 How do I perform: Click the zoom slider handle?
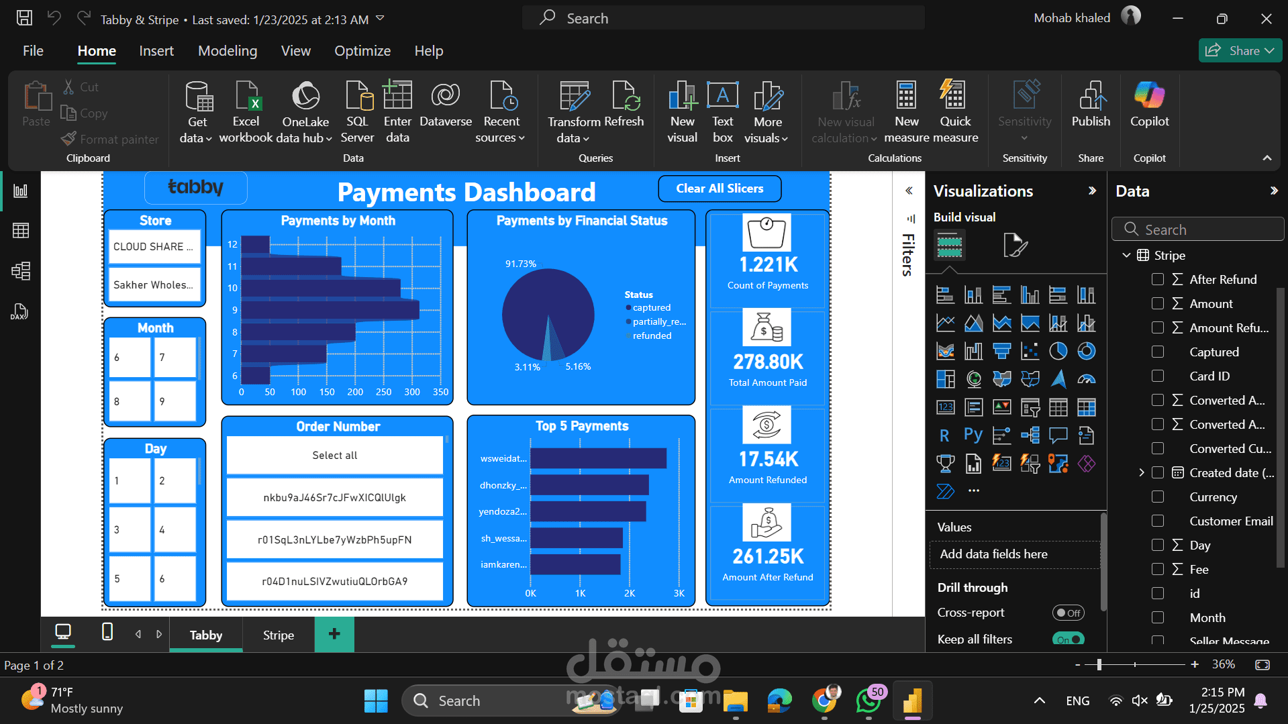[1099, 664]
